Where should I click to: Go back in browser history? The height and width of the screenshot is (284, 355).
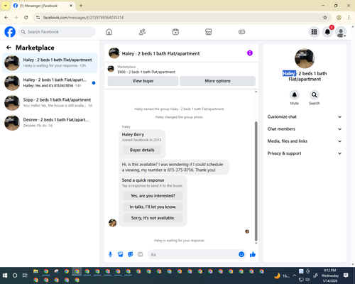tap(6, 18)
